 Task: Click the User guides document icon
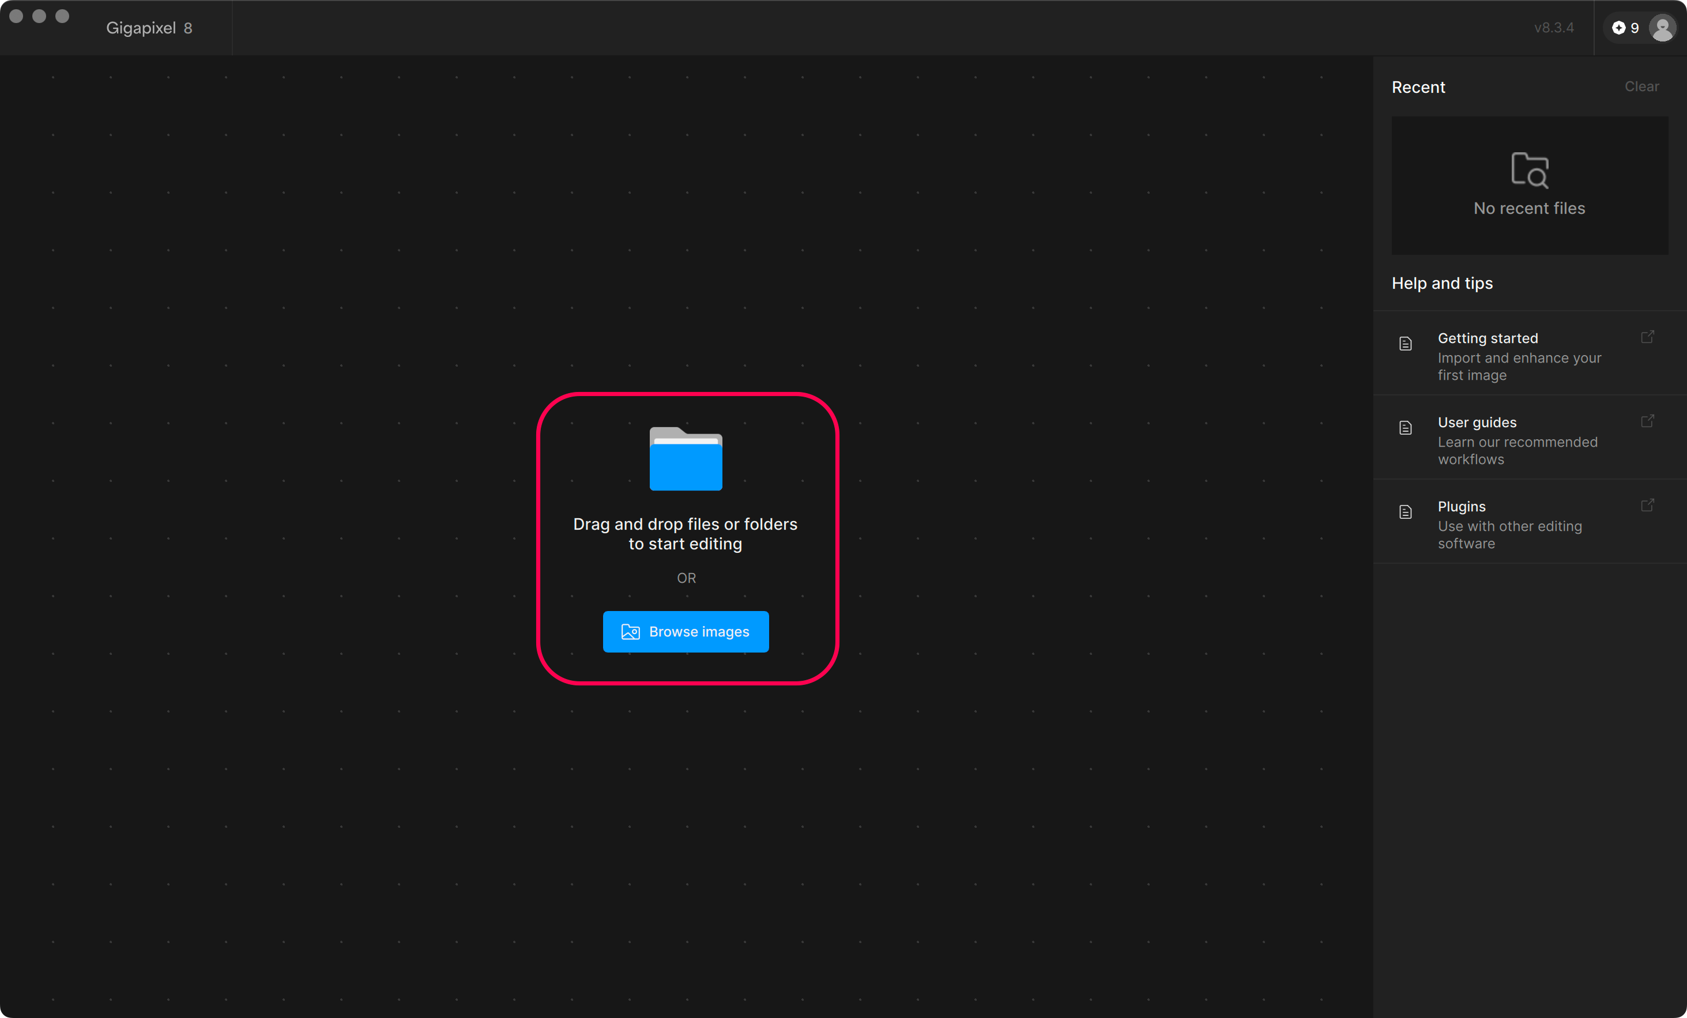pos(1406,428)
